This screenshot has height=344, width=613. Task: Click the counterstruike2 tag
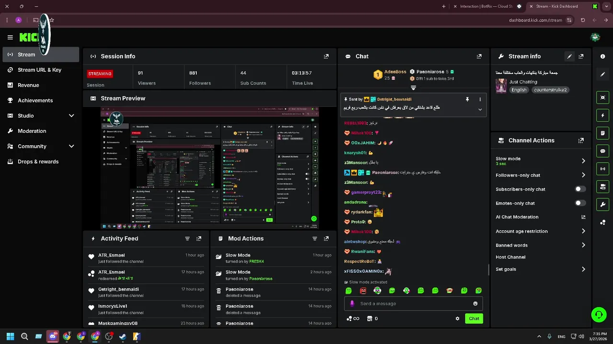tap(550, 90)
